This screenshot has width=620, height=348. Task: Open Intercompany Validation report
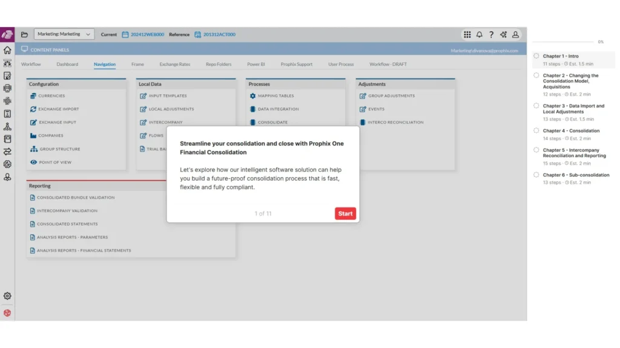click(x=67, y=211)
